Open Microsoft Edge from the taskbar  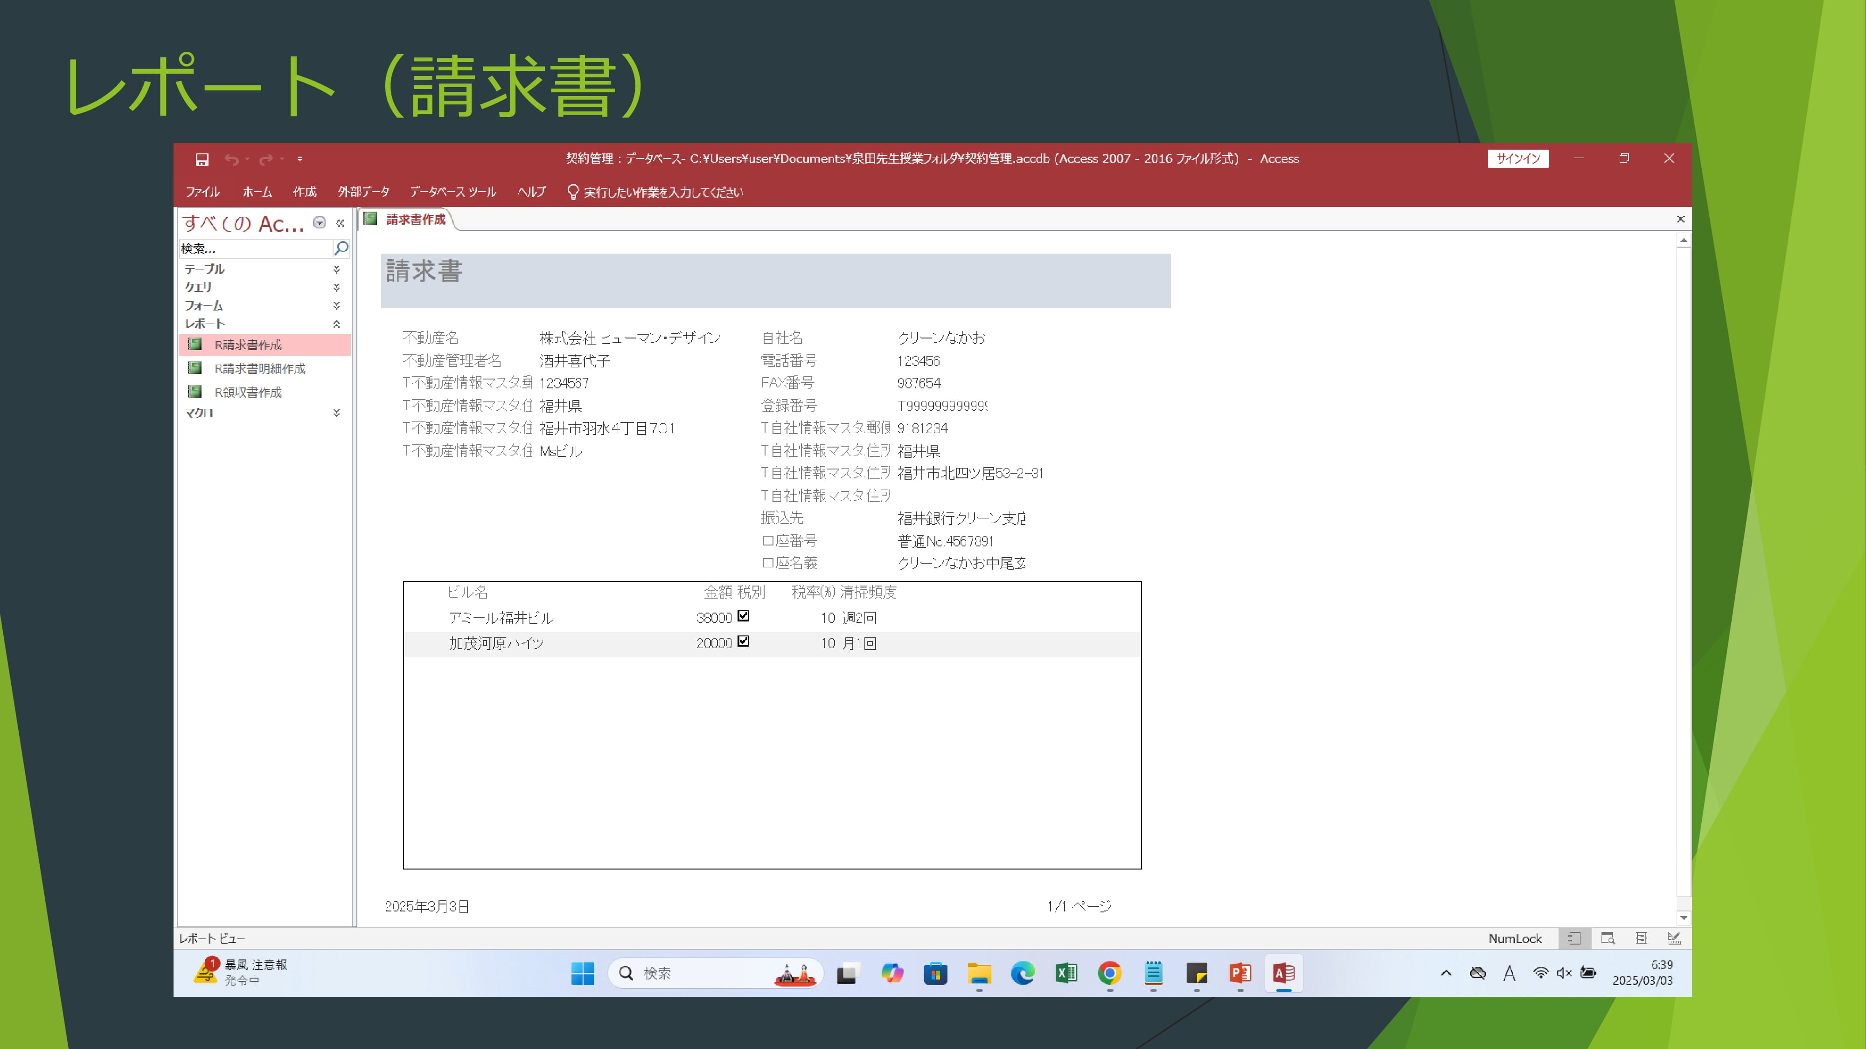click(1023, 973)
